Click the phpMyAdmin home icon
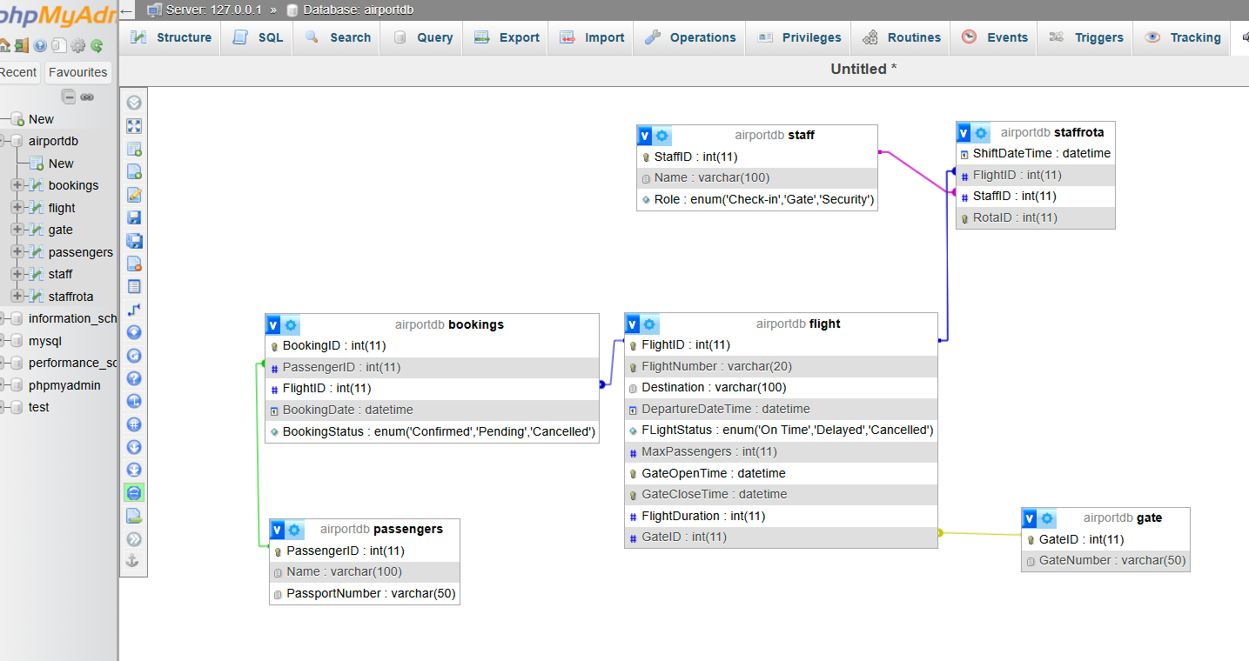Image resolution: width=1249 pixels, height=661 pixels. [x=4, y=45]
